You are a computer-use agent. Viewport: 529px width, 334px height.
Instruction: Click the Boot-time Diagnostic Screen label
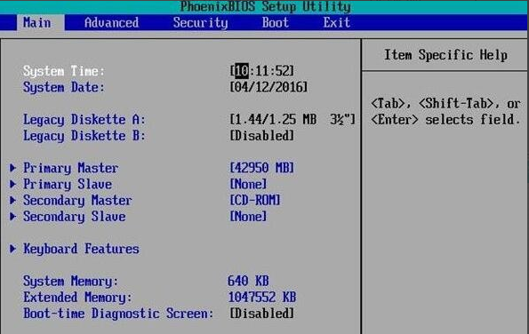pyautogui.click(x=118, y=314)
